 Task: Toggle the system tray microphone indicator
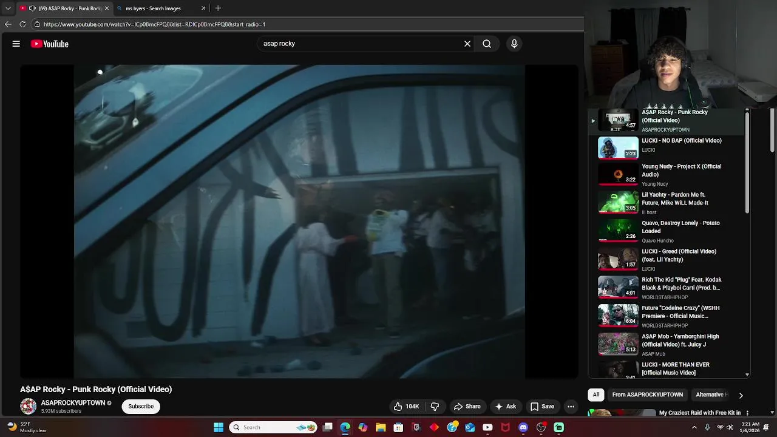(707, 427)
